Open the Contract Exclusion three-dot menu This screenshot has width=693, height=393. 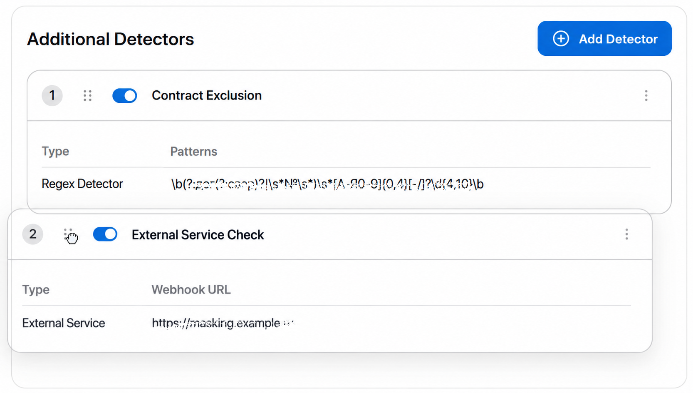coord(646,96)
